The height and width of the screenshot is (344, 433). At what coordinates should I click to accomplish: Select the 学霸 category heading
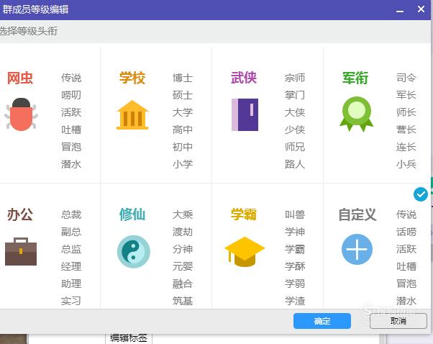[244, 214]
